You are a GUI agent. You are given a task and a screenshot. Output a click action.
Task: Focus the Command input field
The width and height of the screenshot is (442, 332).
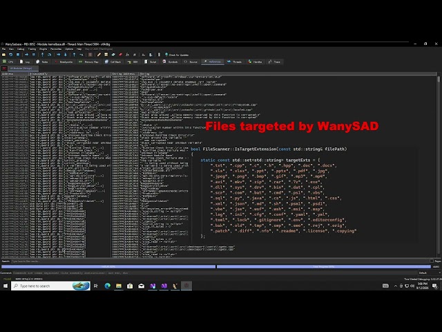[214, 273]
